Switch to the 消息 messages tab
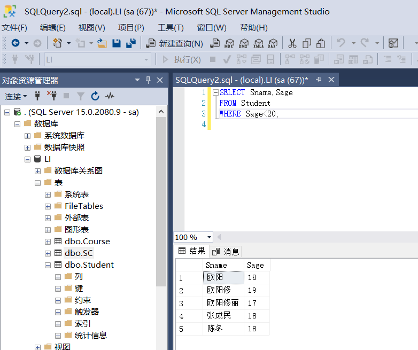The height and width of the screenshot is (350, 418). click(x=226, y=251)
